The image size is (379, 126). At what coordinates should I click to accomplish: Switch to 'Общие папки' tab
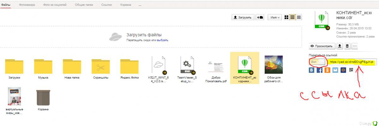(84, 5)
